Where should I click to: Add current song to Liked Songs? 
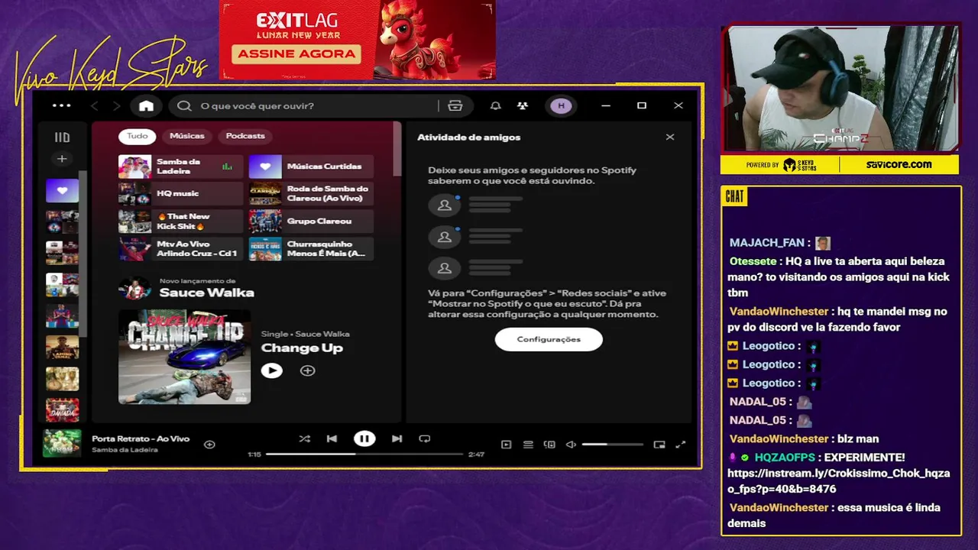[x=209, y=444]
